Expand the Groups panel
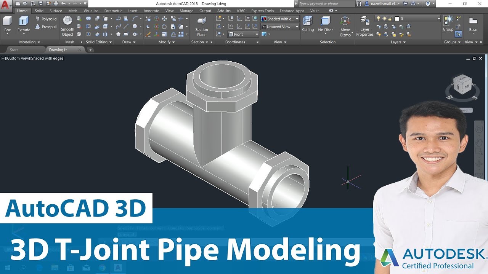488x274 pixels. (453, 42)
